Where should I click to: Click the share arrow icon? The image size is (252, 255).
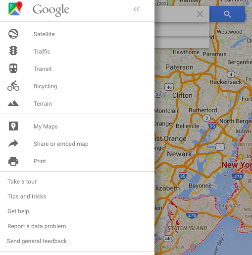pos(13,143)
